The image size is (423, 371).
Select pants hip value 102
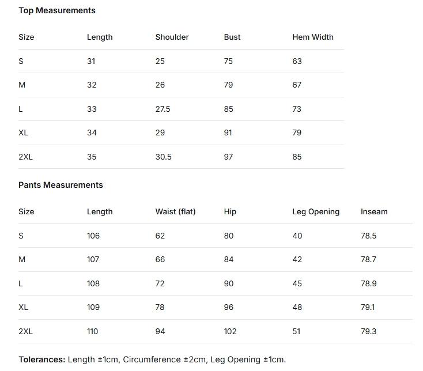click(230, 331)
